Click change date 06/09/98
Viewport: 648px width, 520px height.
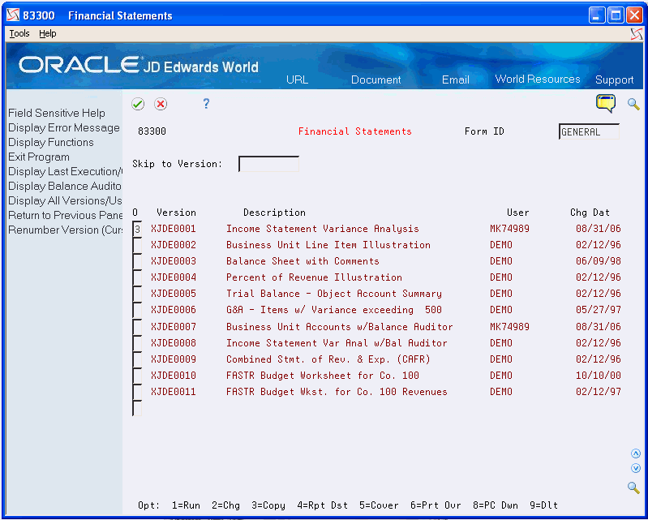[599, 261]
